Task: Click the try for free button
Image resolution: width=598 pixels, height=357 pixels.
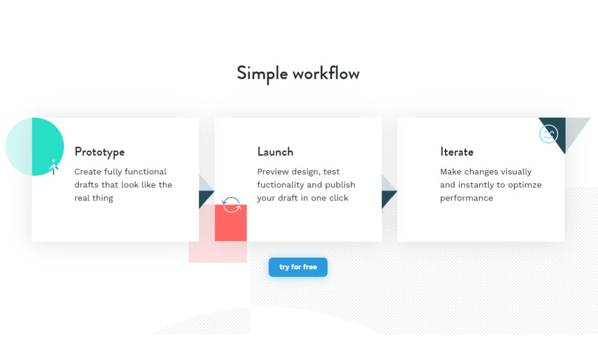Action: (x=298, y=267)
